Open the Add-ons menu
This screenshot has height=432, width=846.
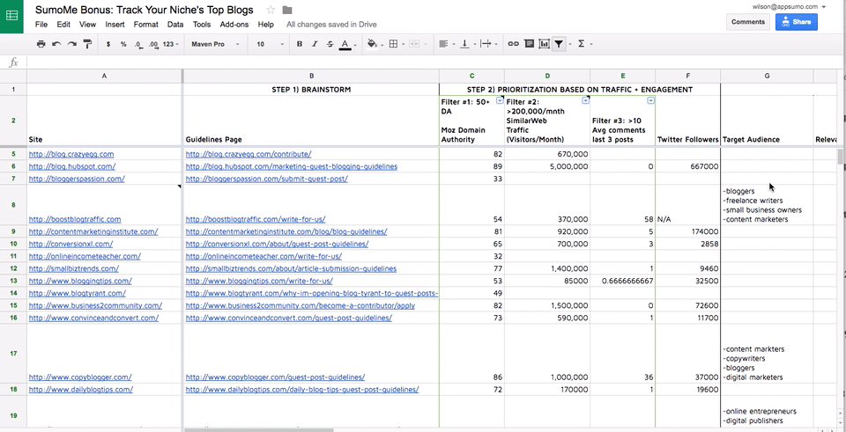point(234,25)
